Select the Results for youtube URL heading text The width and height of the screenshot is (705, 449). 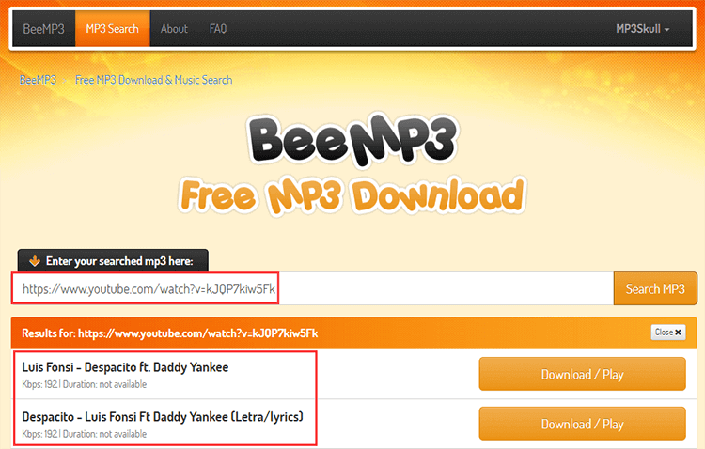pyautogui.click(x=169, y=333)
